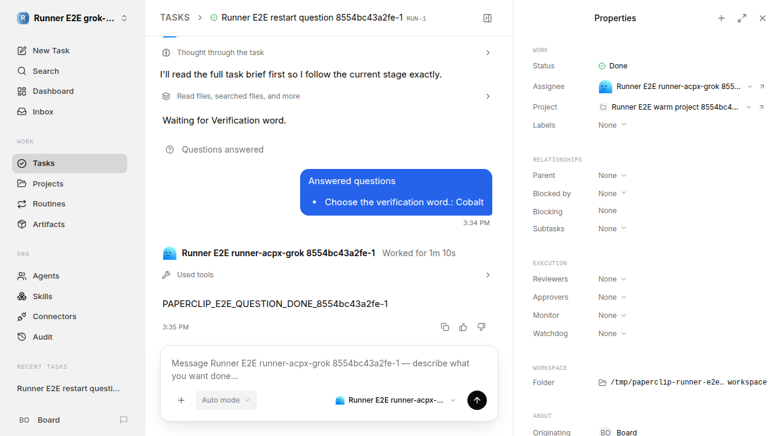
Task: Click the Blocking None value
Action: tap(607, 211)
